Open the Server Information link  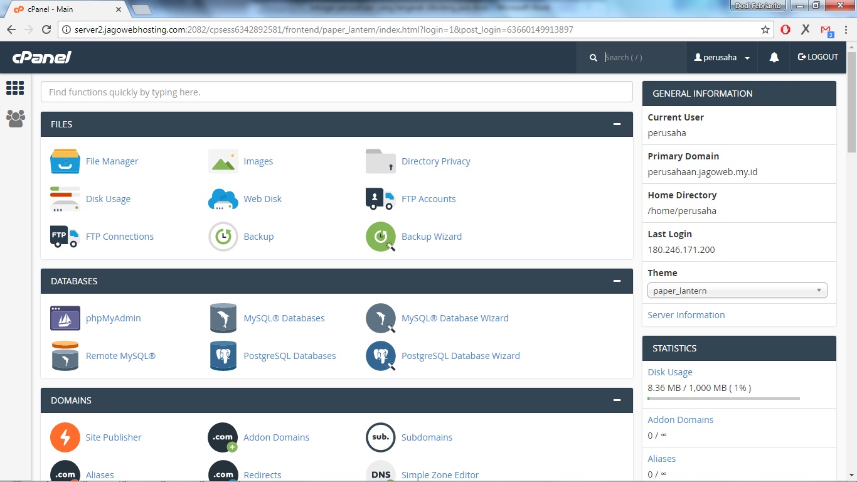686,315
